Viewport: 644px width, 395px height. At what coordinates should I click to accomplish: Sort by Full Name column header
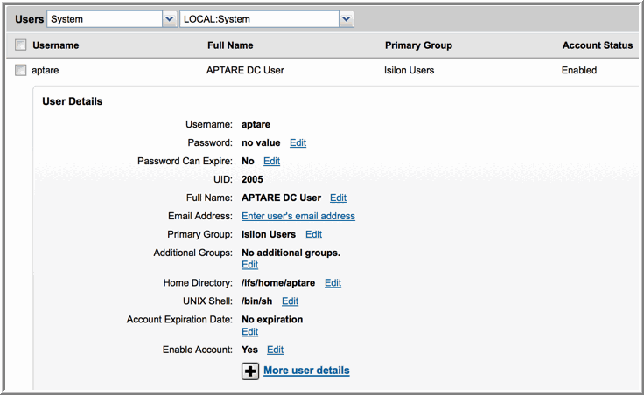click(230, 45)
